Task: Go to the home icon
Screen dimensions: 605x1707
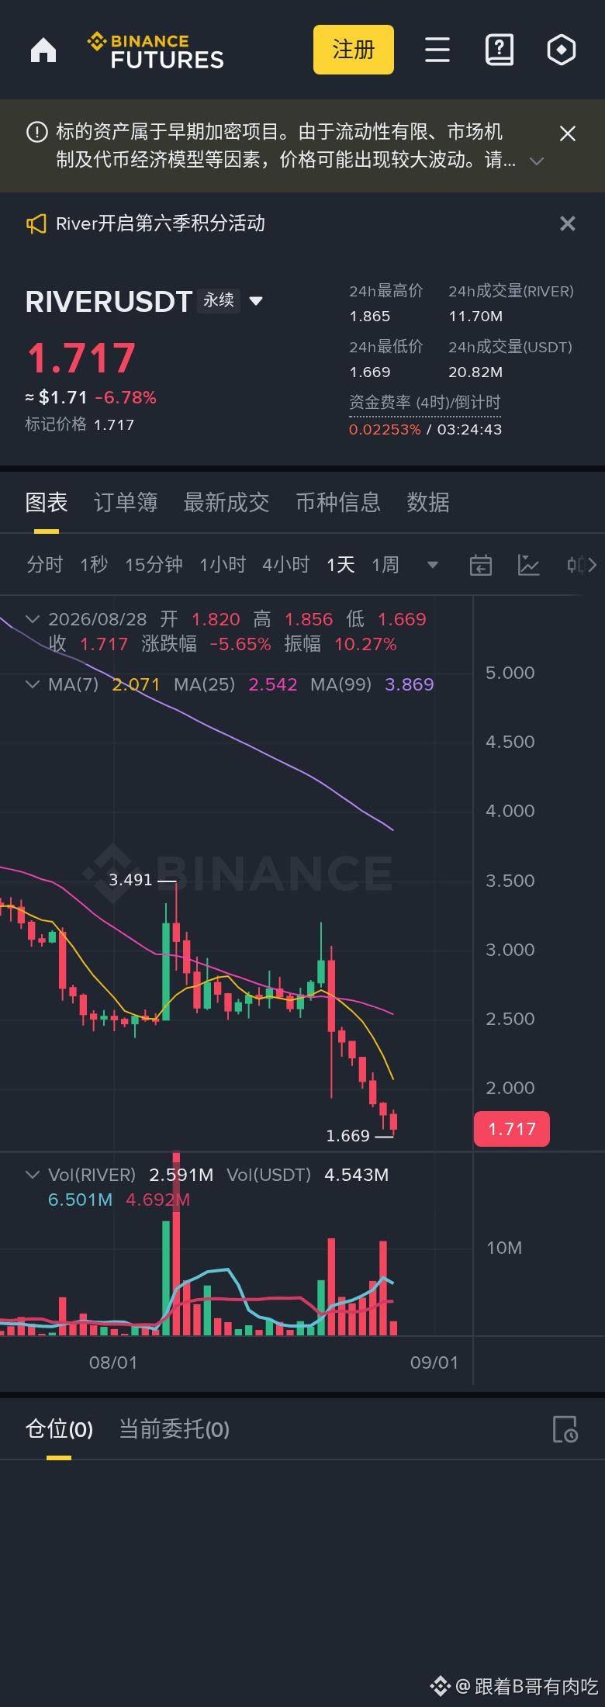Action: pos(43,50)
